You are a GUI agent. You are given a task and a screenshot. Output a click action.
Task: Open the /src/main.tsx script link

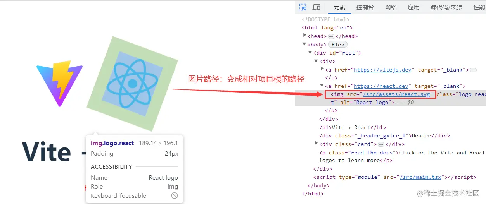(420, 177)
